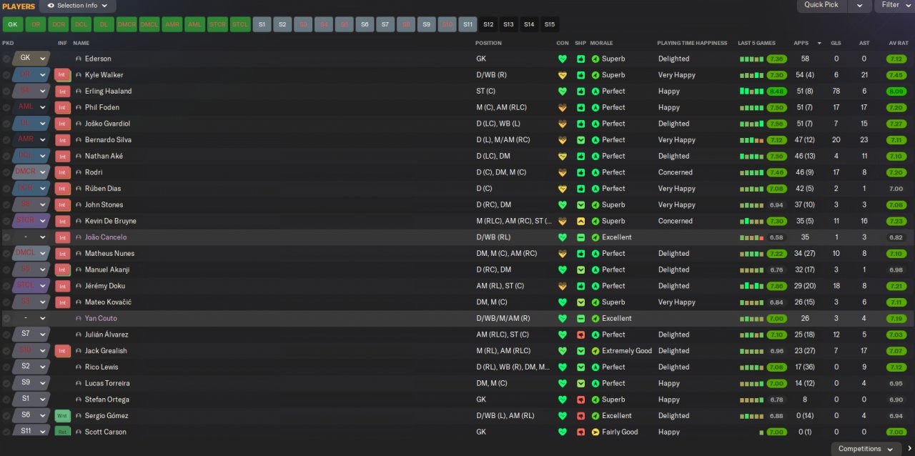Click João Cancelo's last five games form bars
The height and width of the screenshot is (456, 915).
pyautogui.click(x=752, y=237)
